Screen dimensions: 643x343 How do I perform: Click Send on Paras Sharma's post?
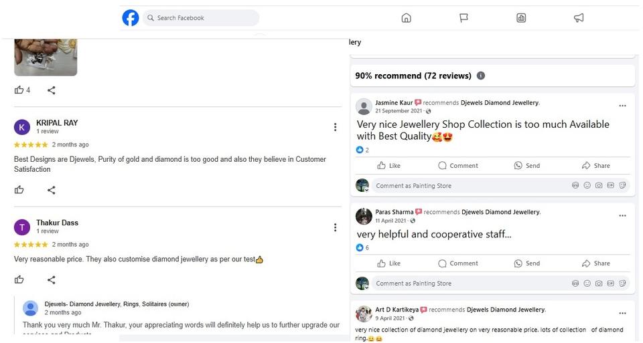[x=527, y=263]
